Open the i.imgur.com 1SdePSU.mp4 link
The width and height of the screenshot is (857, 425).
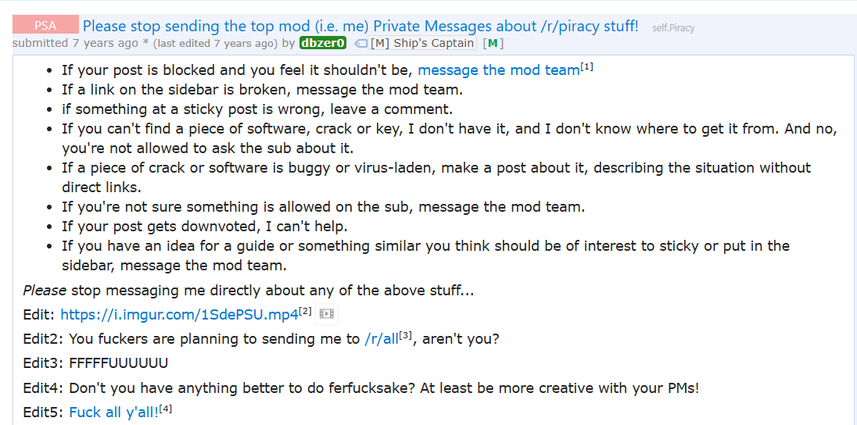click(x=179, y=315)
